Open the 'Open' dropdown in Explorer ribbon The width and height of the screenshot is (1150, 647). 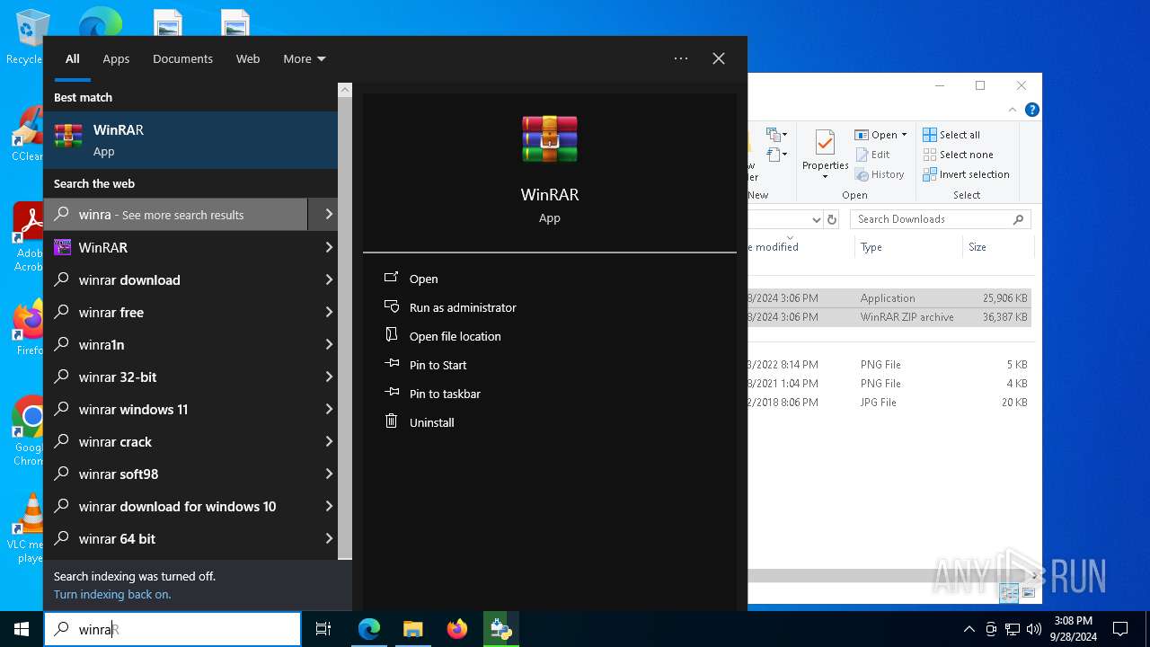(880, 135)
